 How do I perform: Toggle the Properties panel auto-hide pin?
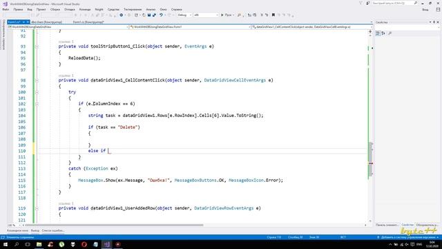tap(434, 22)
